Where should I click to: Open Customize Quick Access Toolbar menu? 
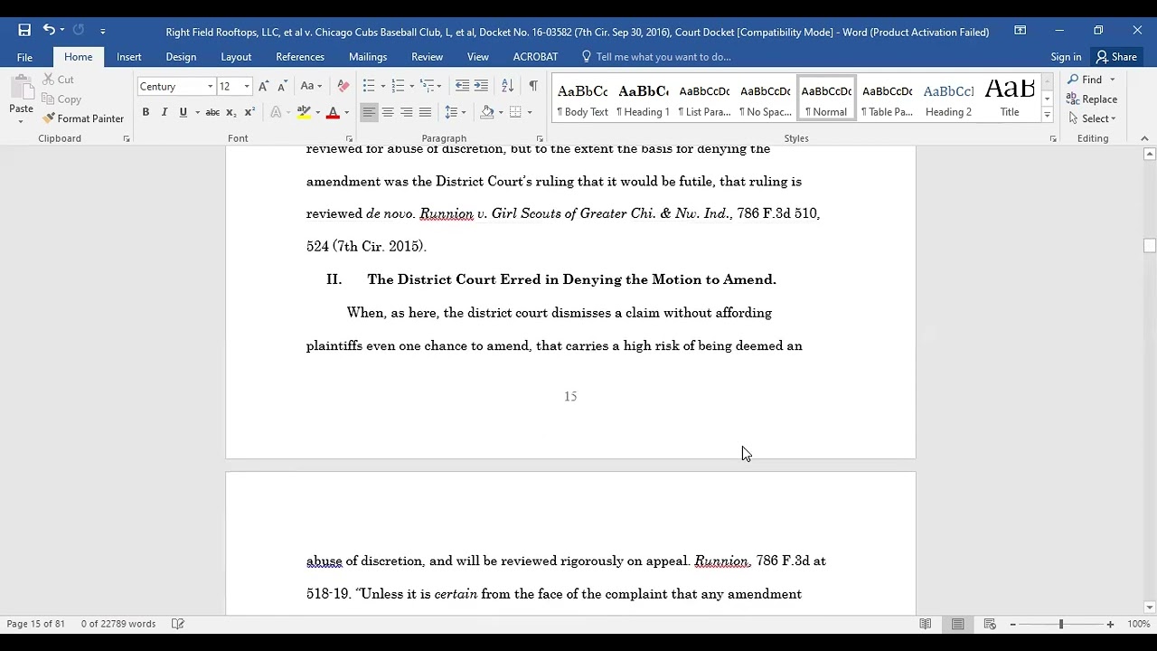(103, 32)
